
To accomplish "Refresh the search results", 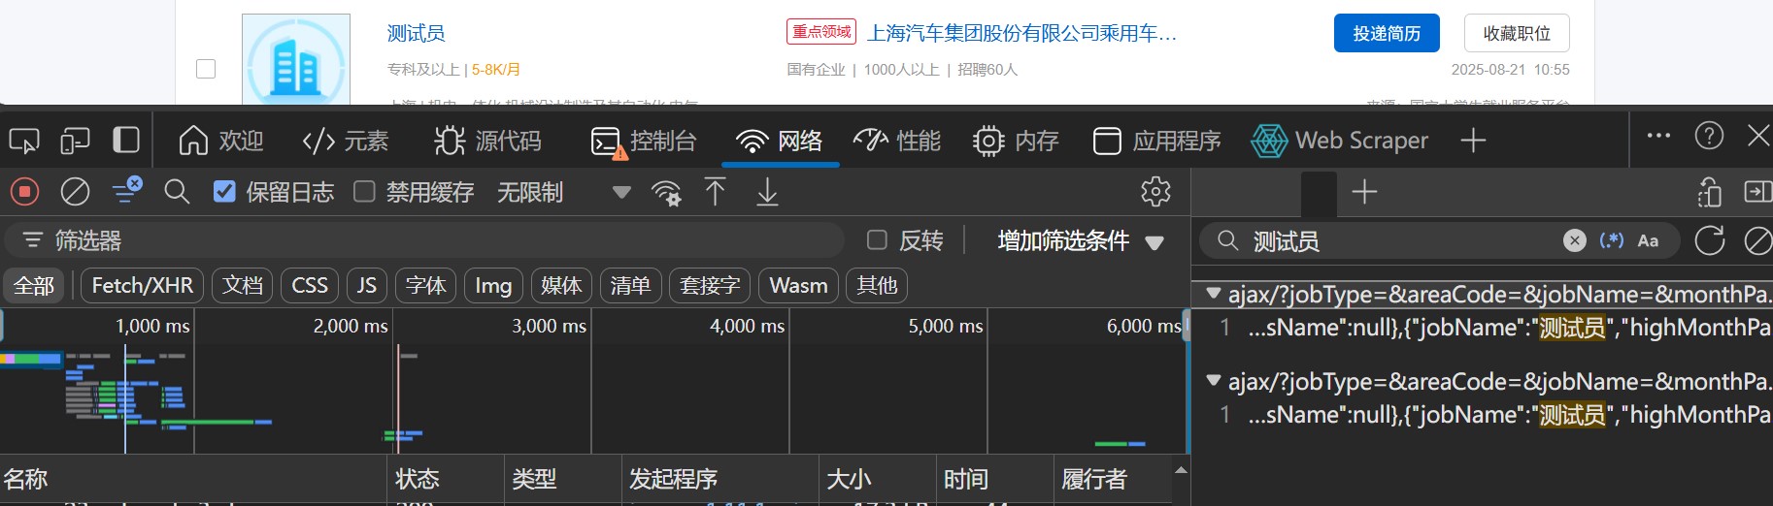I will click(x=1709, y=240).
